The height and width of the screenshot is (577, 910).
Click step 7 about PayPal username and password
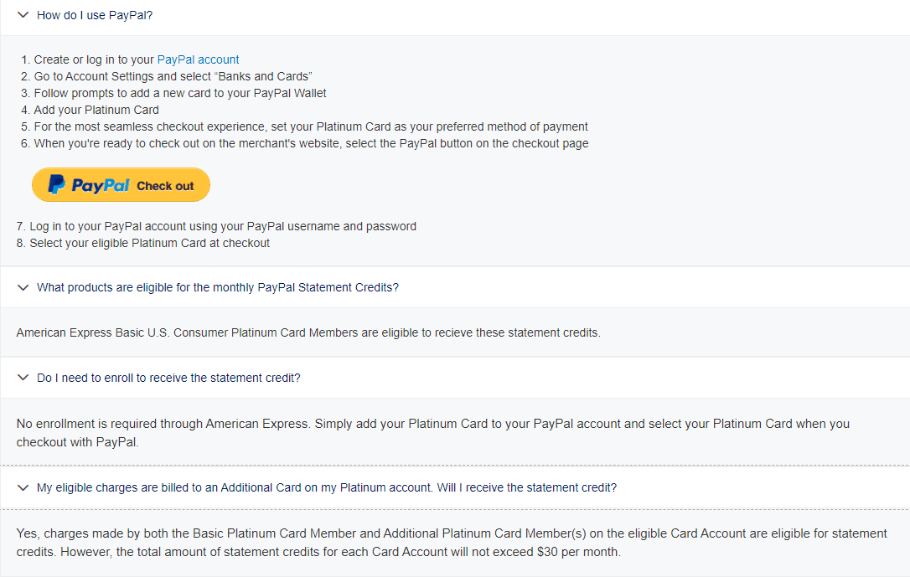[216, 226]
